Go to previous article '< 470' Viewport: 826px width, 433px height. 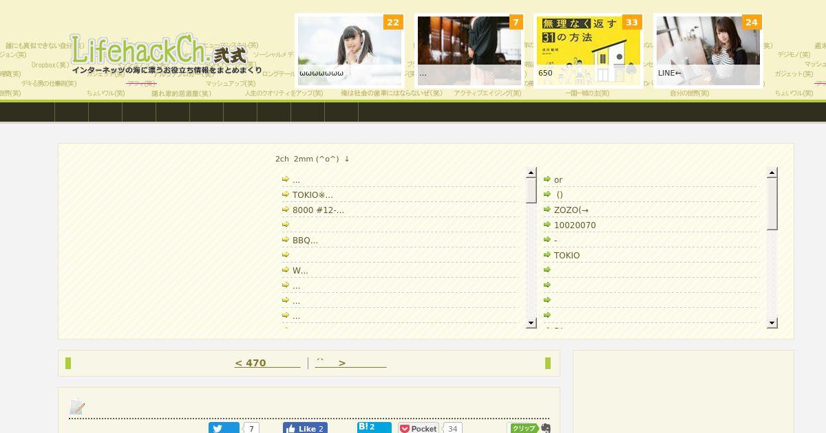coord(267,363)
